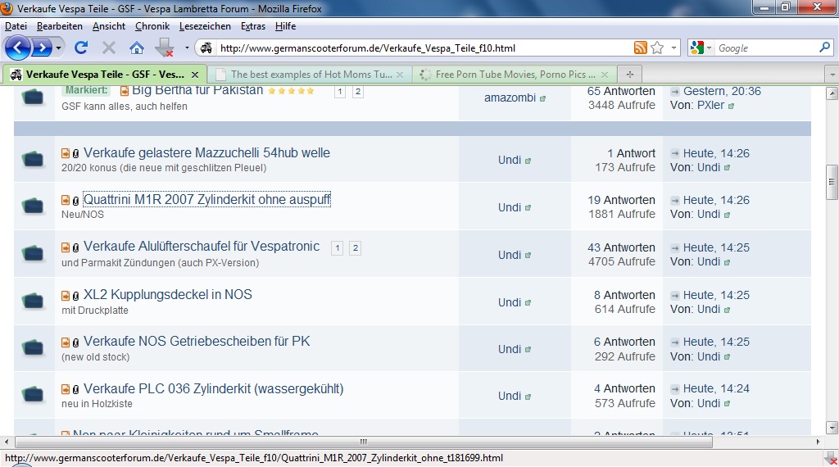Open the Hilfe menu
Image resolution: width=839 pixels, height=467 pixels.
tap(286, 26)
